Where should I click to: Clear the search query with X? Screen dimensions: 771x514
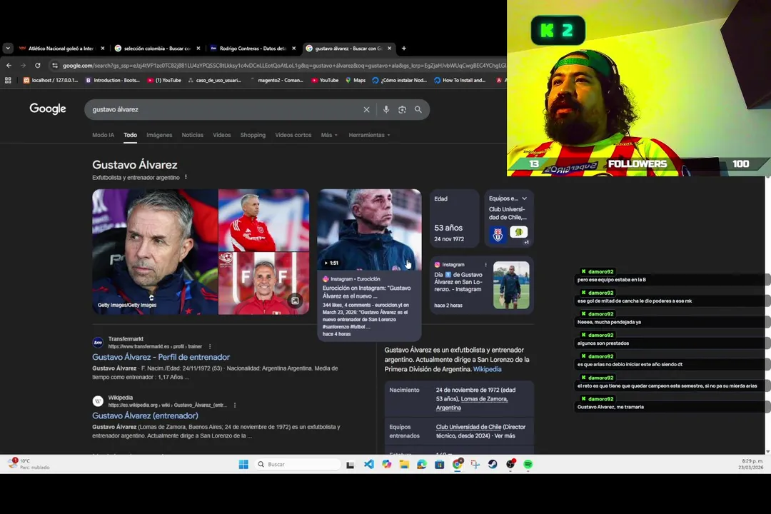[x=366, y=110]
